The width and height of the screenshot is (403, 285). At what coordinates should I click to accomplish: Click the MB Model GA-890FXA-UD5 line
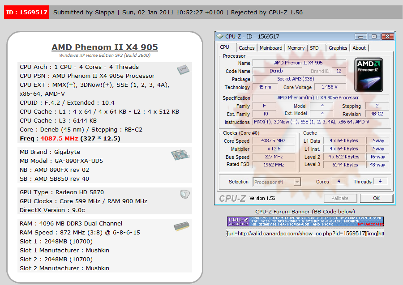(x=61, y=161)
